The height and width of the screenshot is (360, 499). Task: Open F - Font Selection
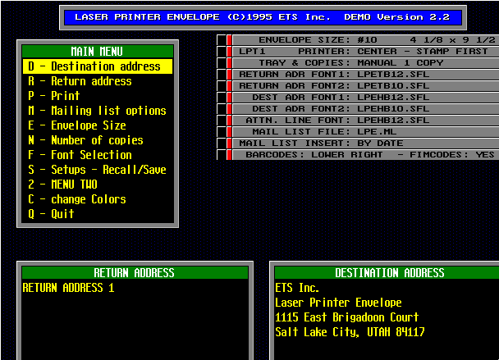click(98, 155)
